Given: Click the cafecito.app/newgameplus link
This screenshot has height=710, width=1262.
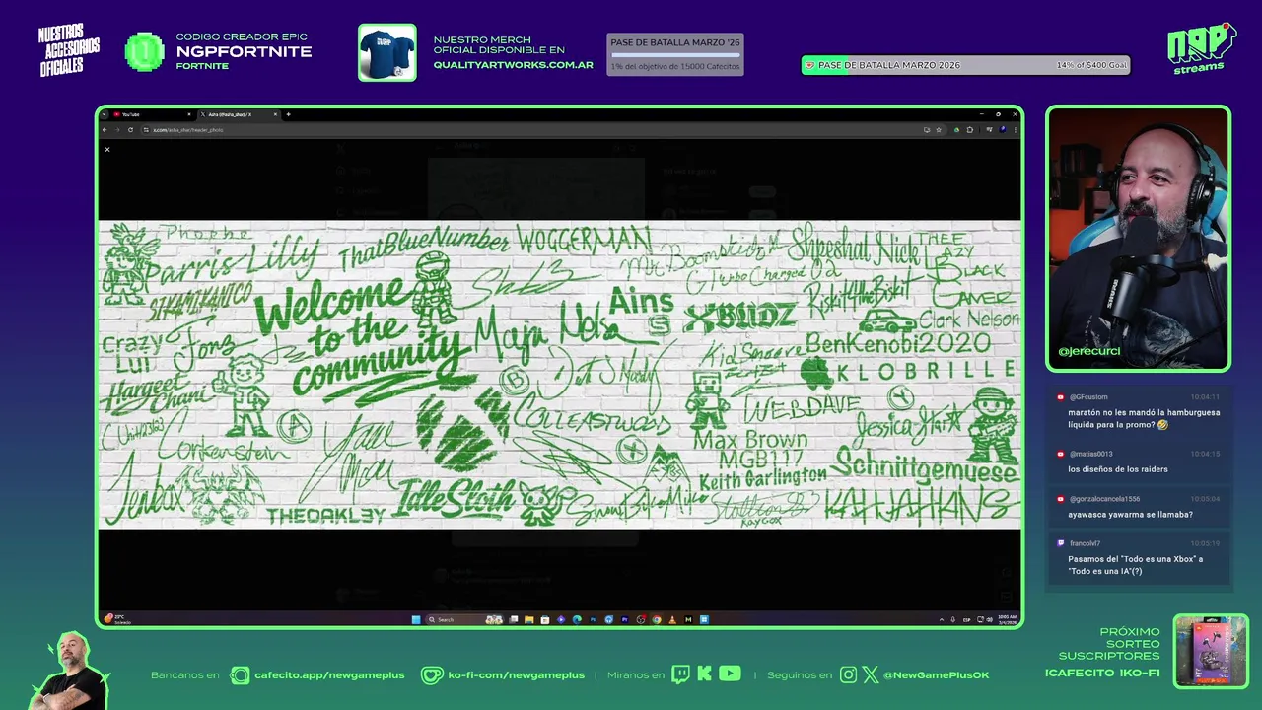Looking at the screenshot, I should 329,675.
